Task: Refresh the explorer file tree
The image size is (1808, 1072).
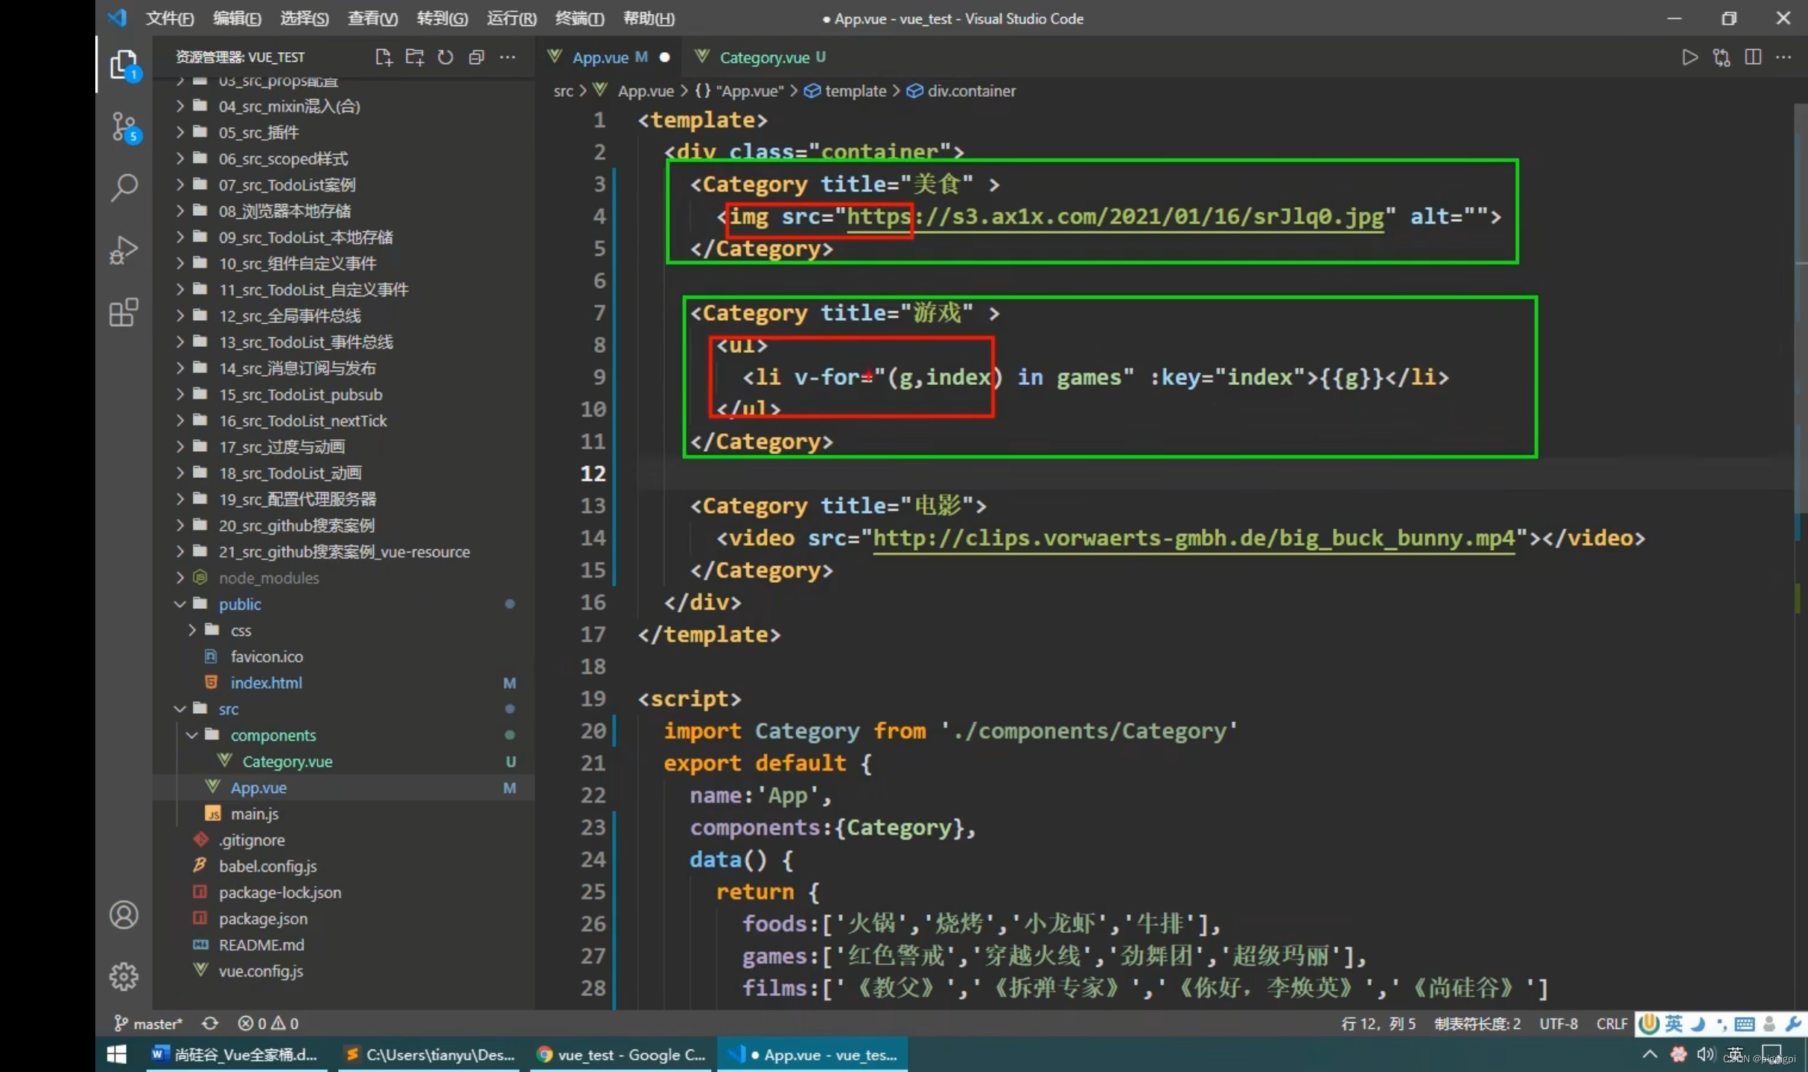Action: pyautogui.click(x=445, y=57)
